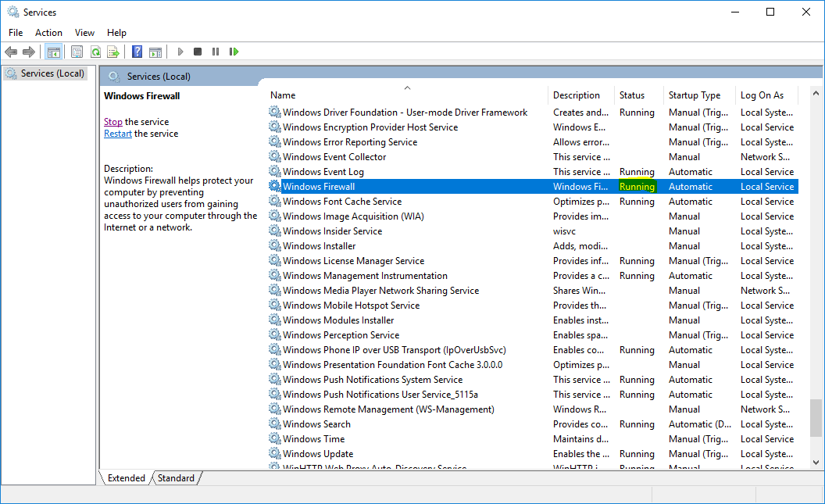This screenshot has width=825, height=504.
Task: Select Windows Remote Management (WS-Management) row
Action: [x=533, y=409]
